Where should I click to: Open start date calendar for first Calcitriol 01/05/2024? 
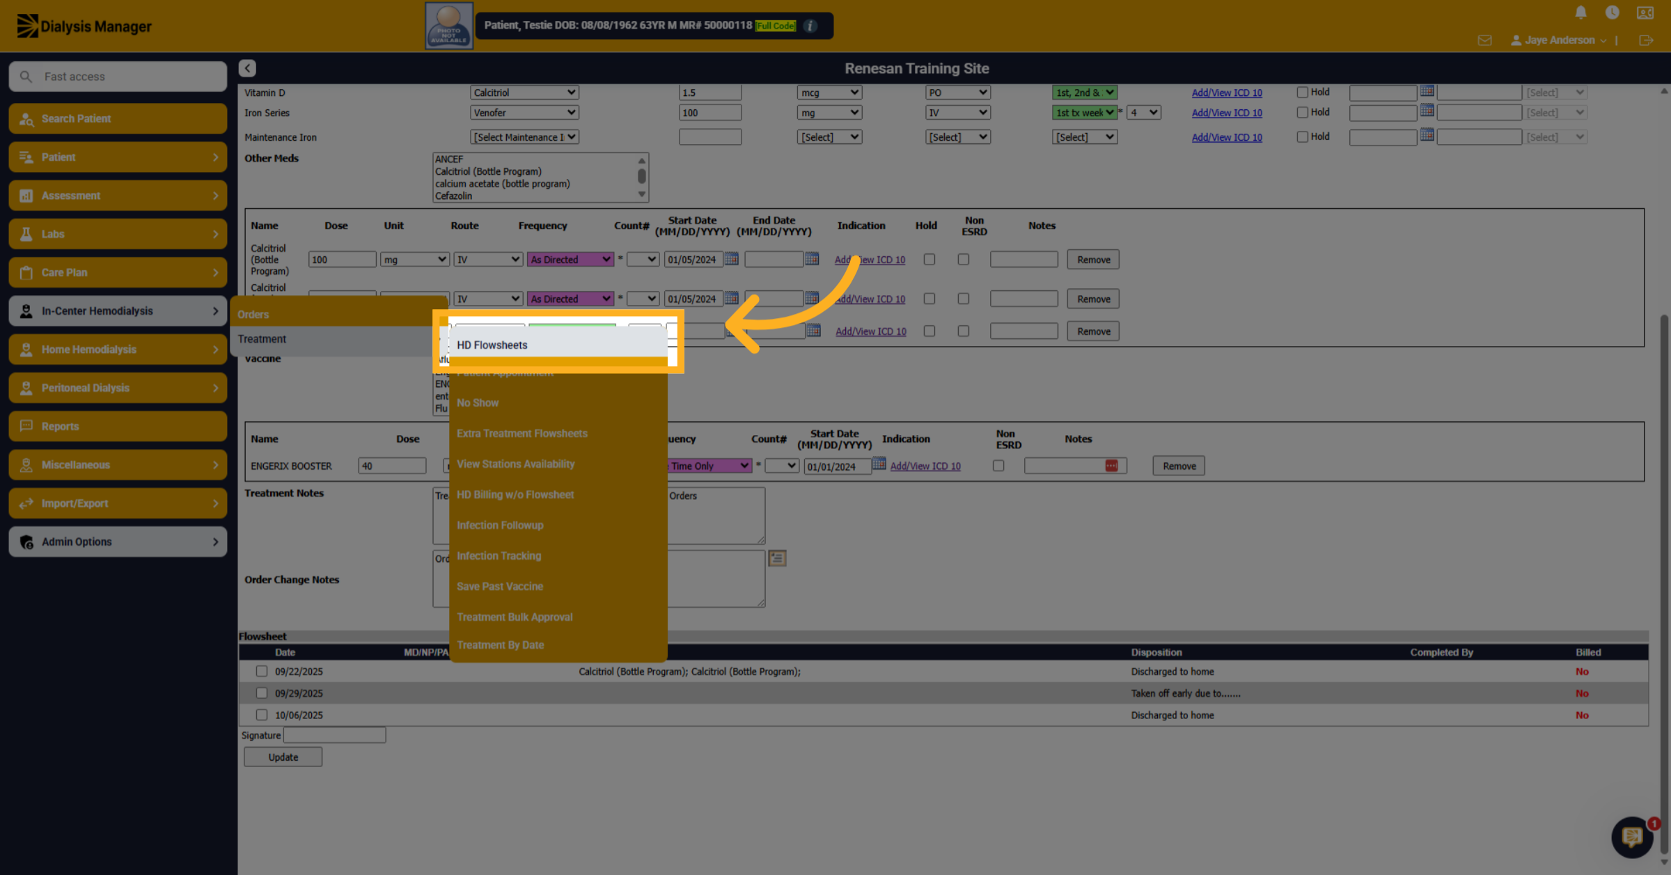click(x=731, y=259)
